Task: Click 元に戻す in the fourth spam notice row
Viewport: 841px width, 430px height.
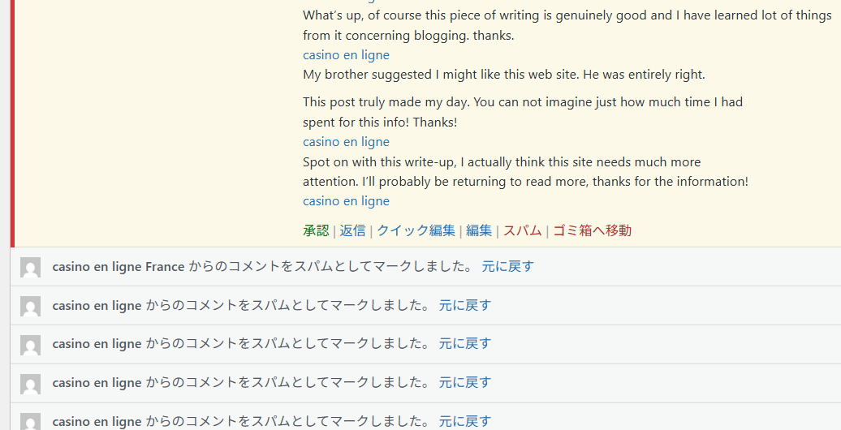Action: (x=465, y=383)
